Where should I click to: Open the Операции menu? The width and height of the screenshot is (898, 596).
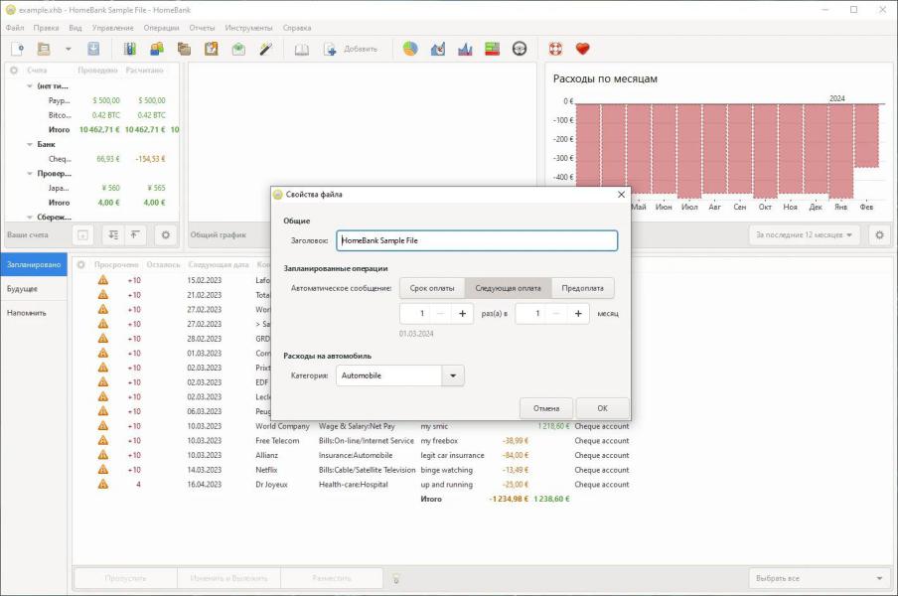pyautogui.click(x=161, y=28)
